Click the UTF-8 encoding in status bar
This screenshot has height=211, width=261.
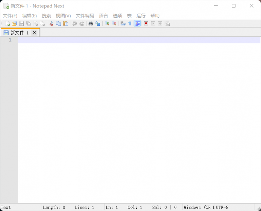tap(222, 207)
